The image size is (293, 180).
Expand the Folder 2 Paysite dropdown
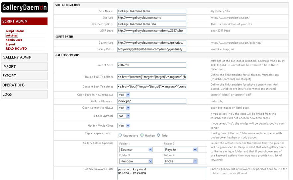click(x=180, y=150)
